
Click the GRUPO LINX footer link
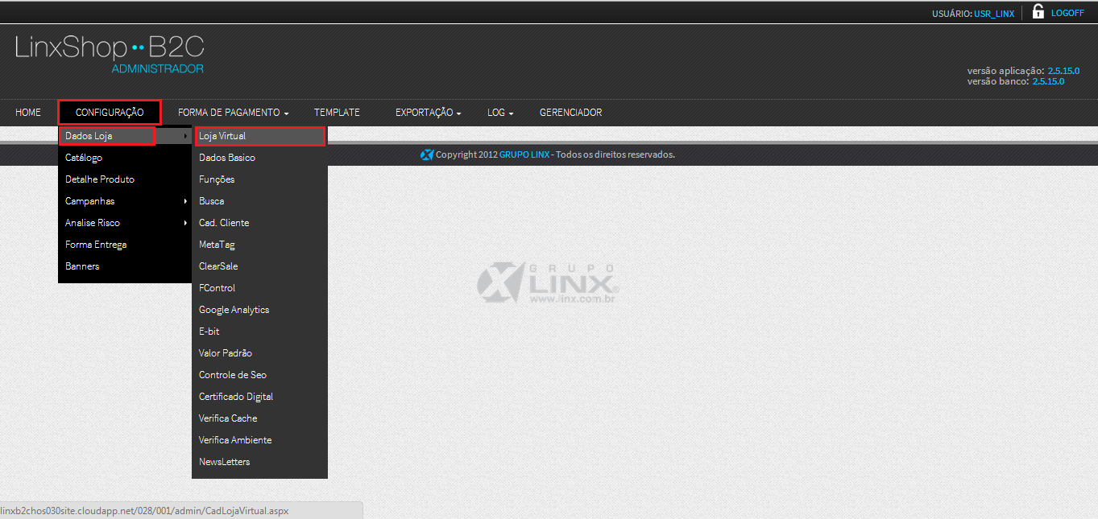tap(524, 154)
